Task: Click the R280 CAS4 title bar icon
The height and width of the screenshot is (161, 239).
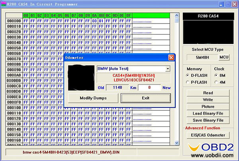Action: (x=4, y=4)
